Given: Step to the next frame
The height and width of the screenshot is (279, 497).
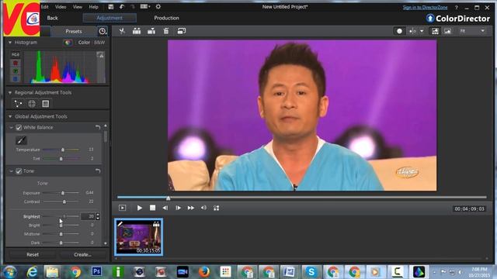Looking at the screenshot, I should point(178,208).
